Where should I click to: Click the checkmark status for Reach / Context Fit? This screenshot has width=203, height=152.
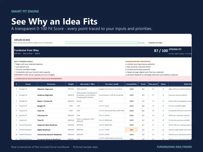point(163,101)
